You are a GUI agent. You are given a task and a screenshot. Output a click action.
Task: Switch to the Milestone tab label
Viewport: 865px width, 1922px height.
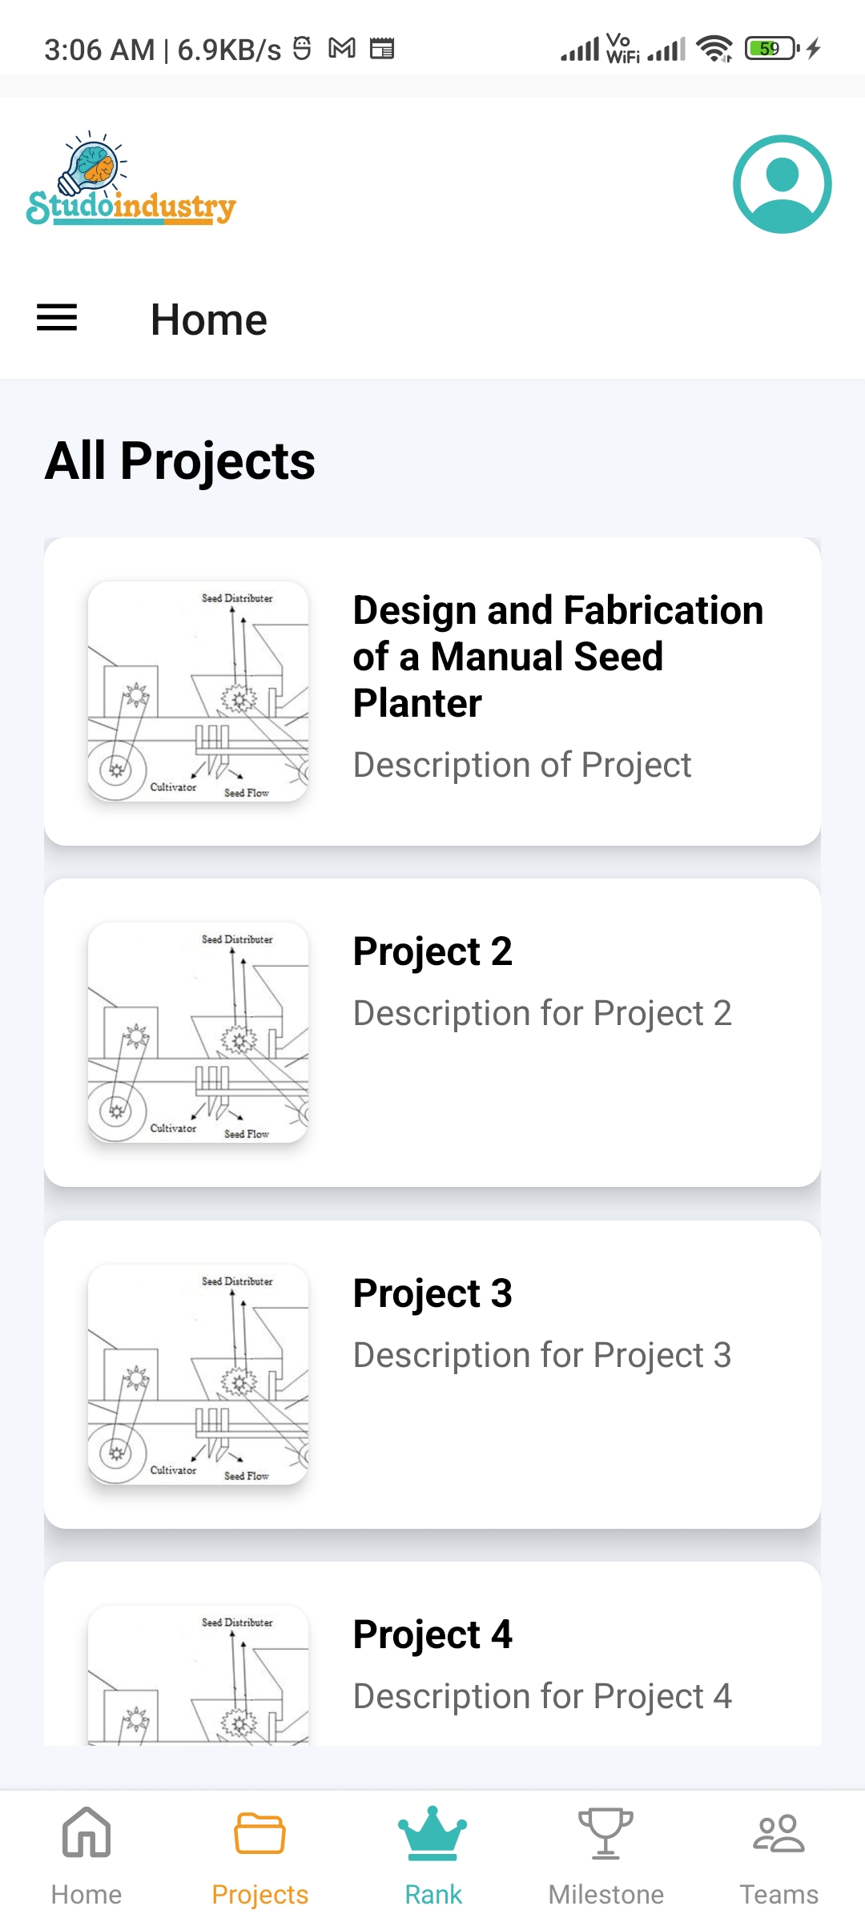tap(605, 1895)
